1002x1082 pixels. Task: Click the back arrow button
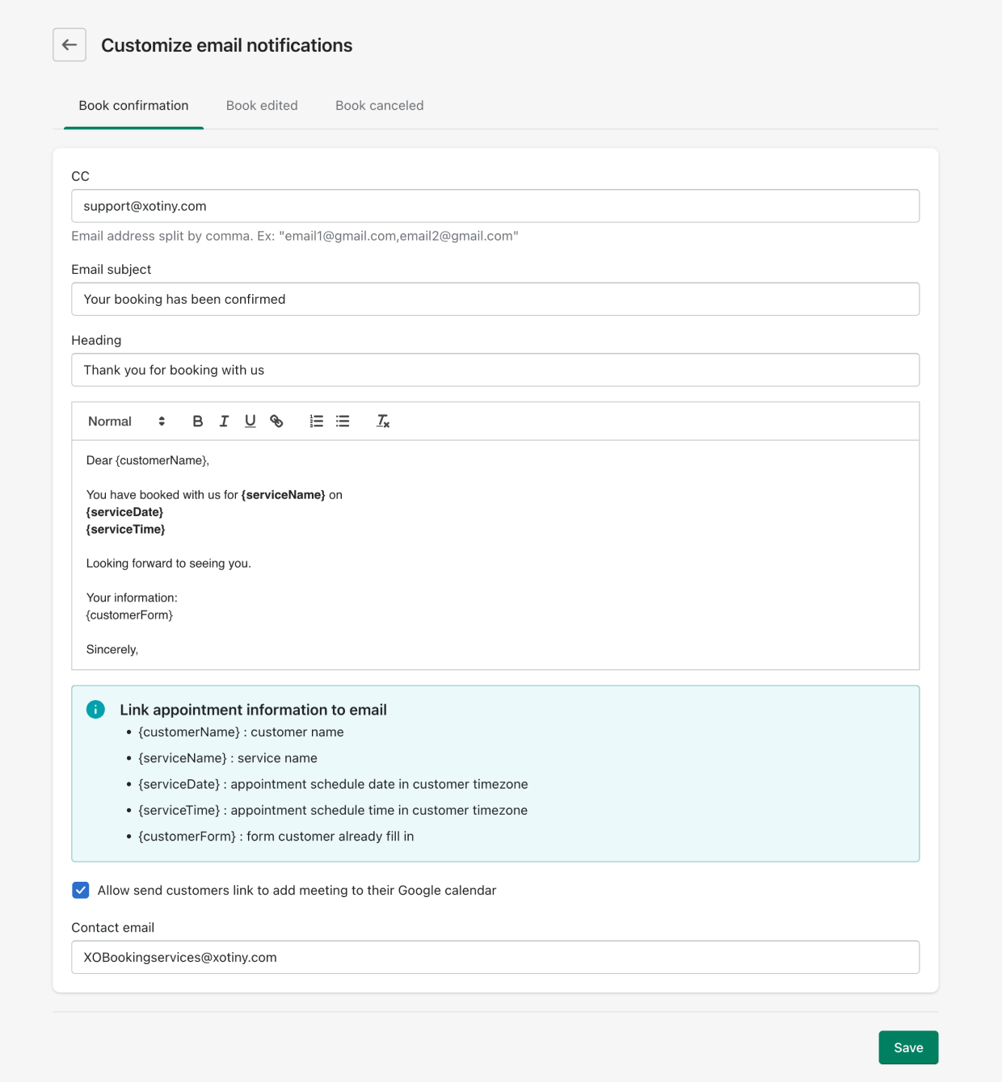coord(69,45)
